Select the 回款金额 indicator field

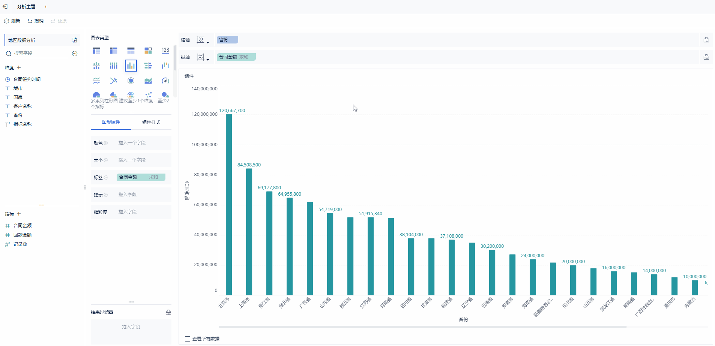tap(23, 235)
